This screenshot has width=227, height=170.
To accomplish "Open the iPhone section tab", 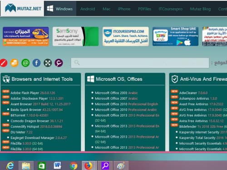I will [124, 9].
